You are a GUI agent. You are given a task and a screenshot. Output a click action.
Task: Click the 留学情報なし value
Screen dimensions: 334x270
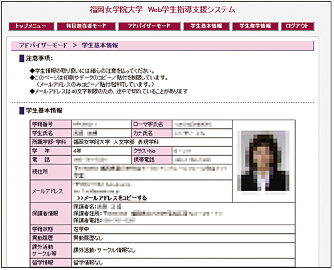pyautogui.click(x=88, y=263)
